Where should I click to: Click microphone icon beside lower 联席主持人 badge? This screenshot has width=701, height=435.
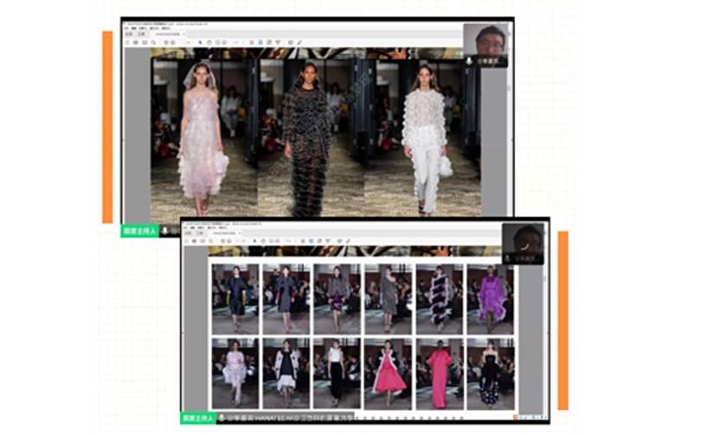click(x=222, y=419)
